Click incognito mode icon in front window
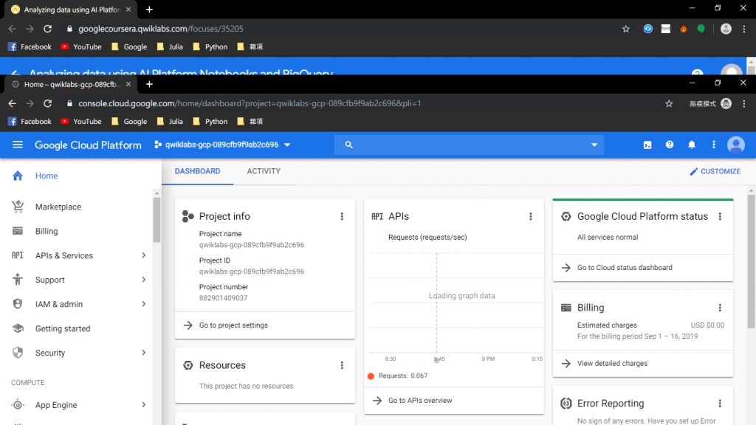This screenshot has width=756, height=425. tap(726, 103)
